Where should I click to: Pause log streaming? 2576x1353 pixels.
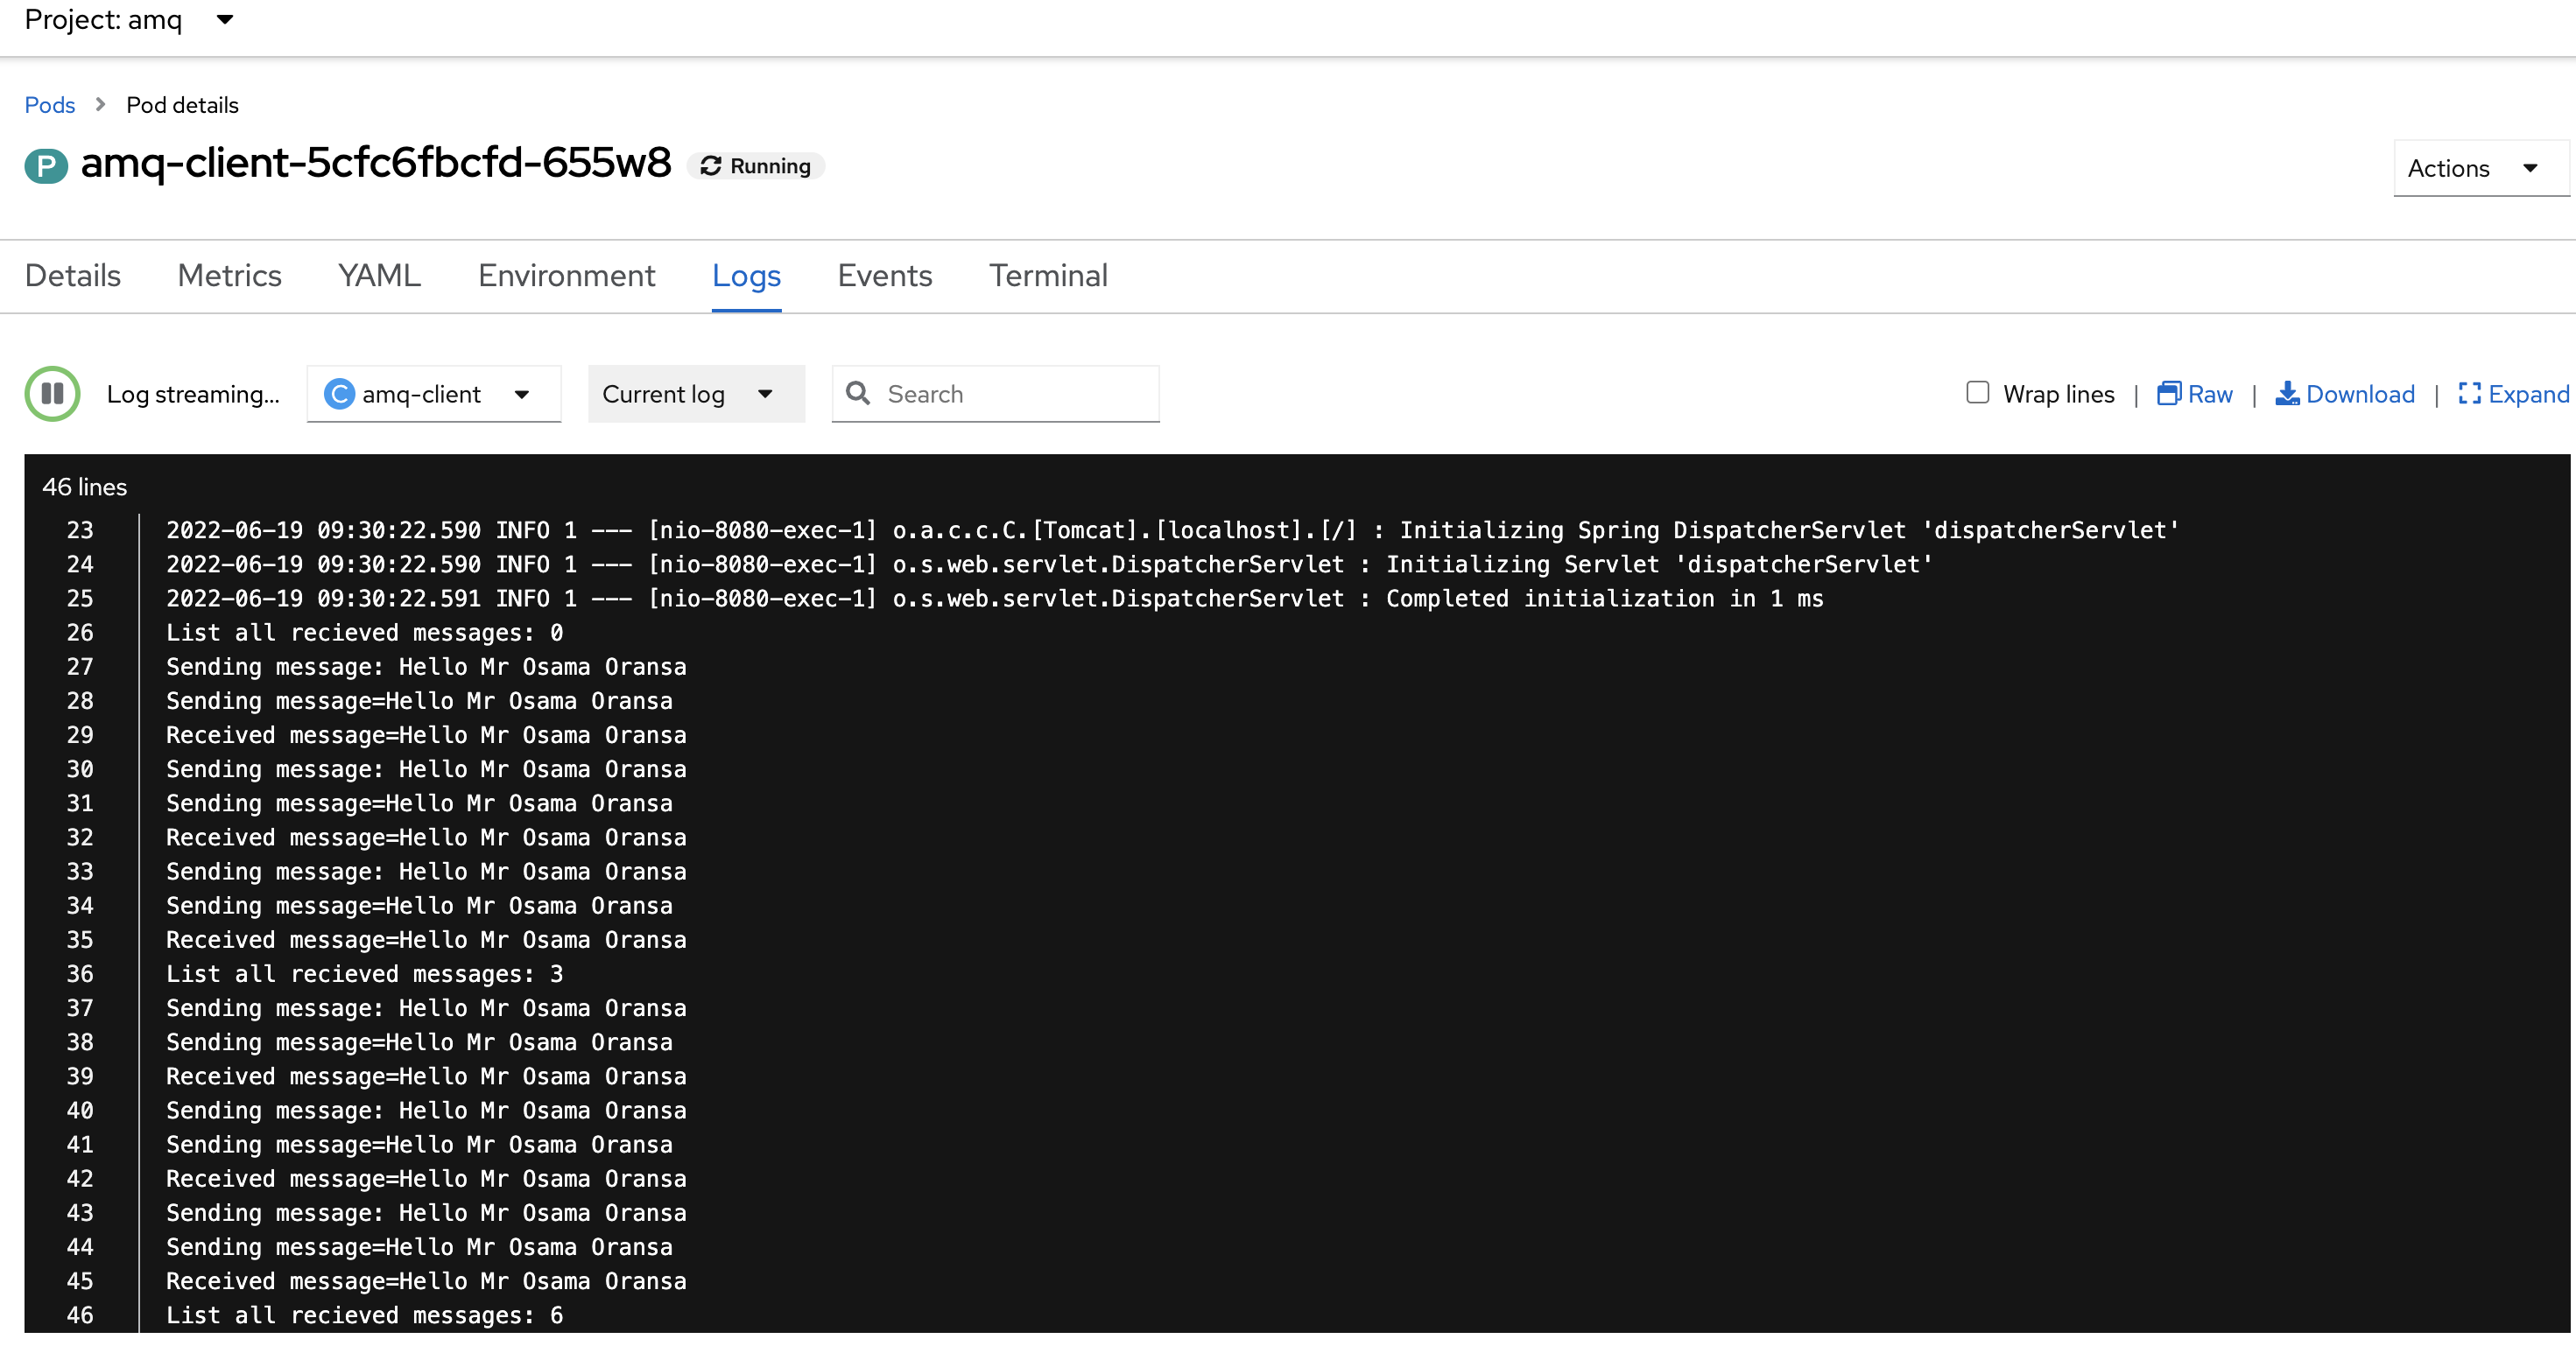[52, 394]
